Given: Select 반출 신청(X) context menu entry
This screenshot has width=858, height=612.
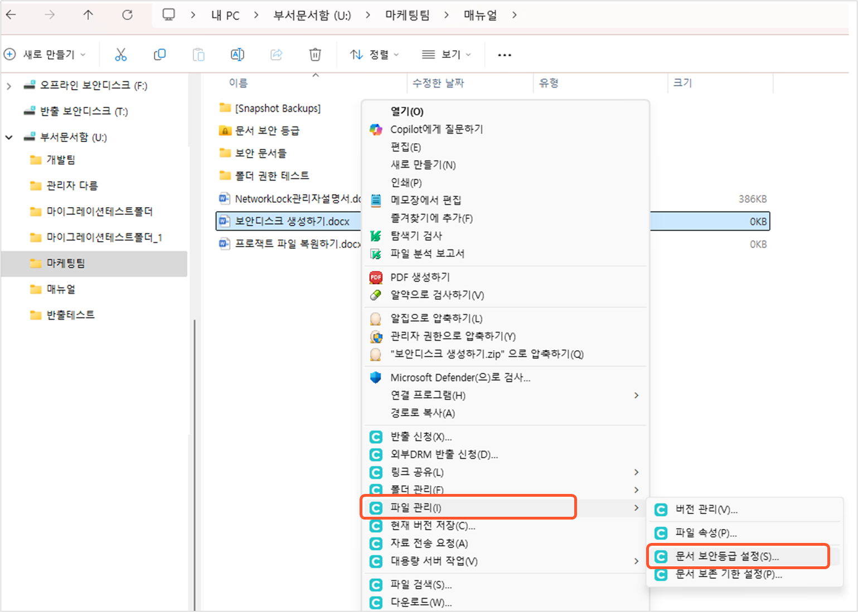Looking at the screenshot, I should pyautogui.click(x=421, y=437).
